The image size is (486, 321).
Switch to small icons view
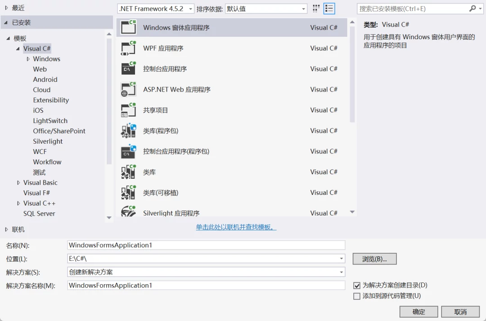coord(316,9)
